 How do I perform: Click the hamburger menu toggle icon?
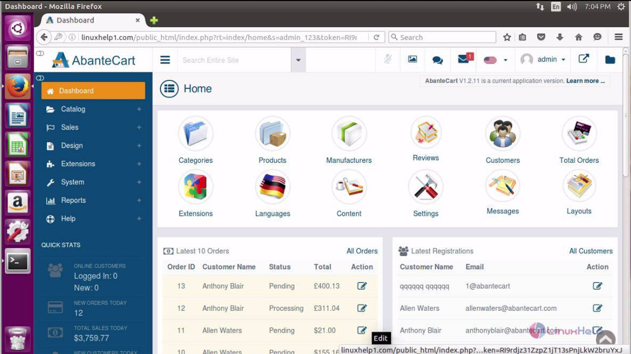165,60
